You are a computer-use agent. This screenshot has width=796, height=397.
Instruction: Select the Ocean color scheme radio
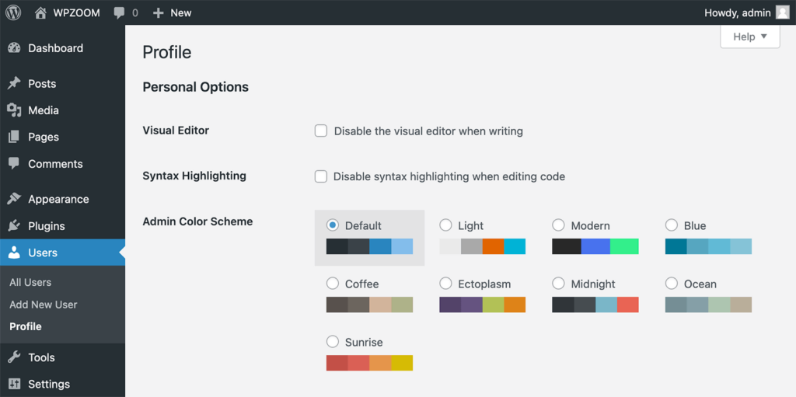672,284
